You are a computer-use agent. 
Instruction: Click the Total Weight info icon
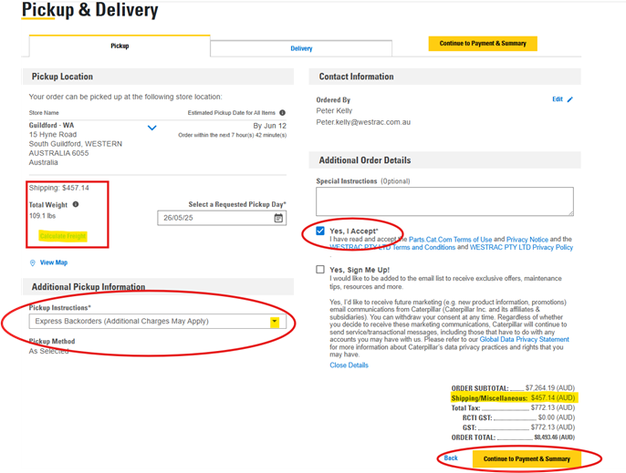(x=76, y=204)
